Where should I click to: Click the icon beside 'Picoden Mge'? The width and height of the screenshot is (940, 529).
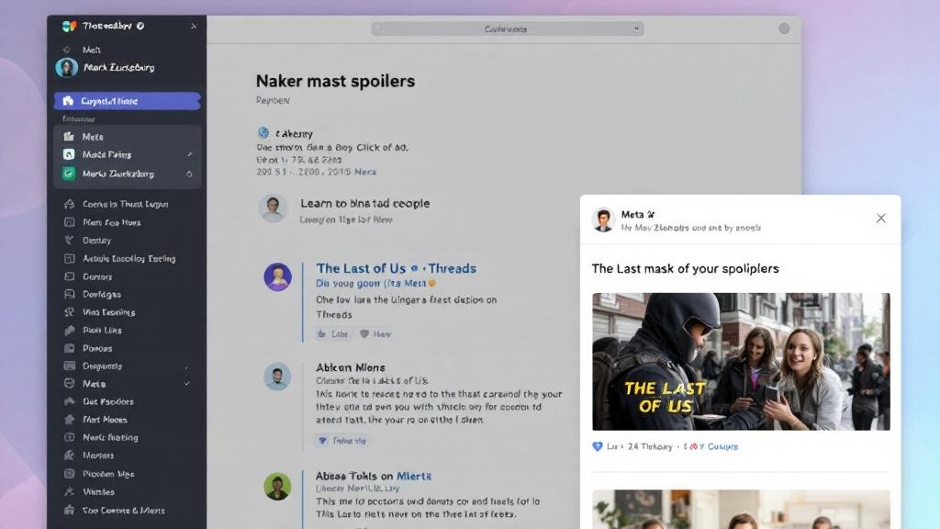(x=69, y=474)
